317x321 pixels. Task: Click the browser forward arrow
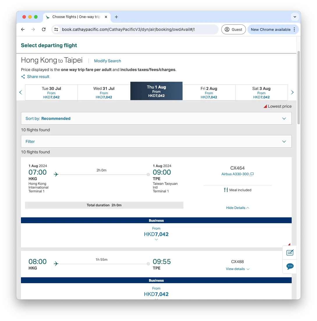click(x=33, y=29)
